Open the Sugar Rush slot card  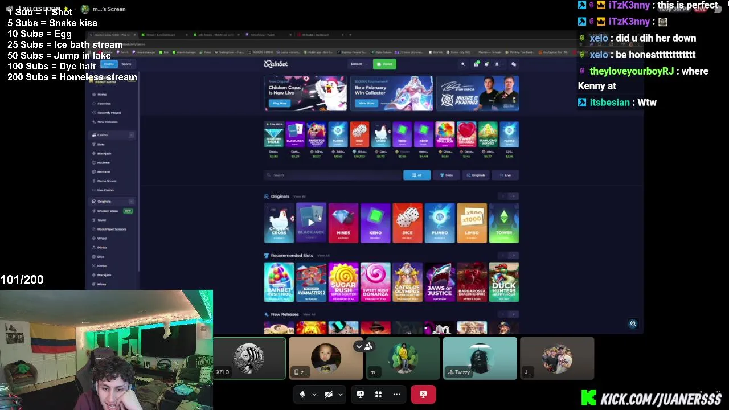343,282
